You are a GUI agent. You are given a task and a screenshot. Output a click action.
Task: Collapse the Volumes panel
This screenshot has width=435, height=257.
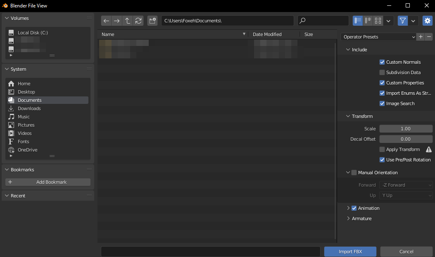(7, 18)
